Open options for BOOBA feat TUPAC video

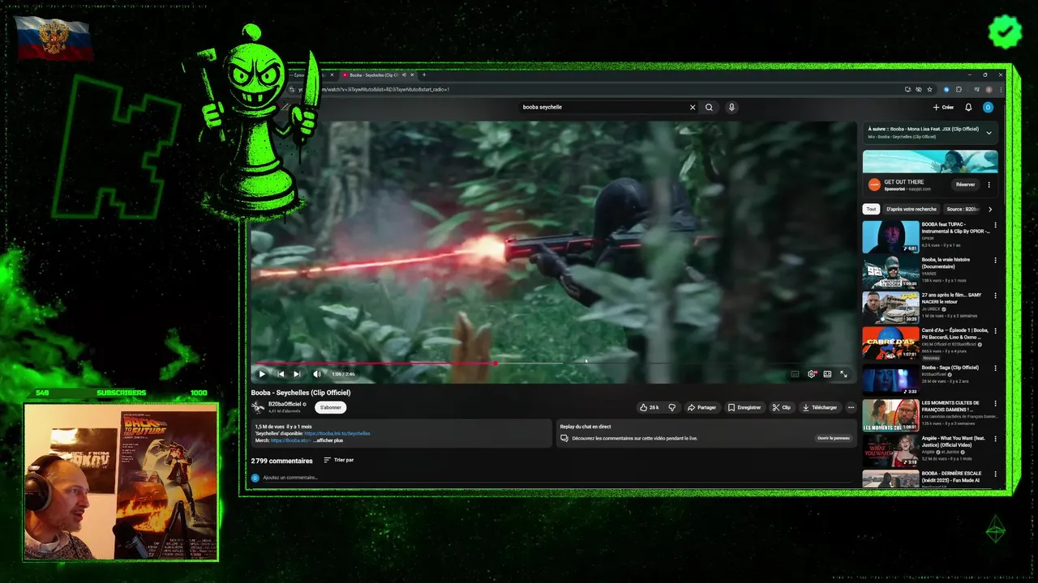[995, 225]
